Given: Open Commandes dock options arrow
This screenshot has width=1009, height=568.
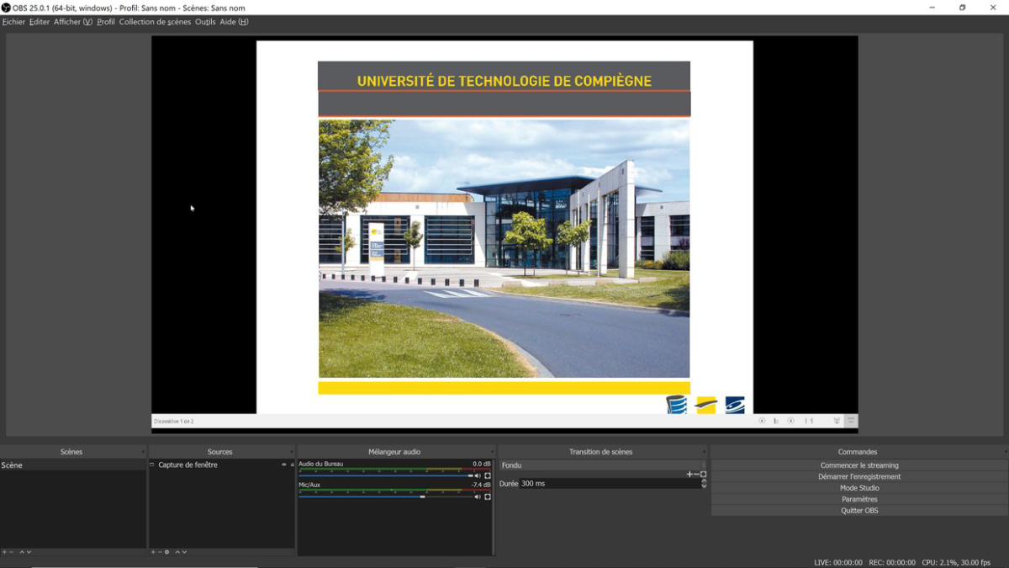Looking at the screenshot, I should point(1004,452).
